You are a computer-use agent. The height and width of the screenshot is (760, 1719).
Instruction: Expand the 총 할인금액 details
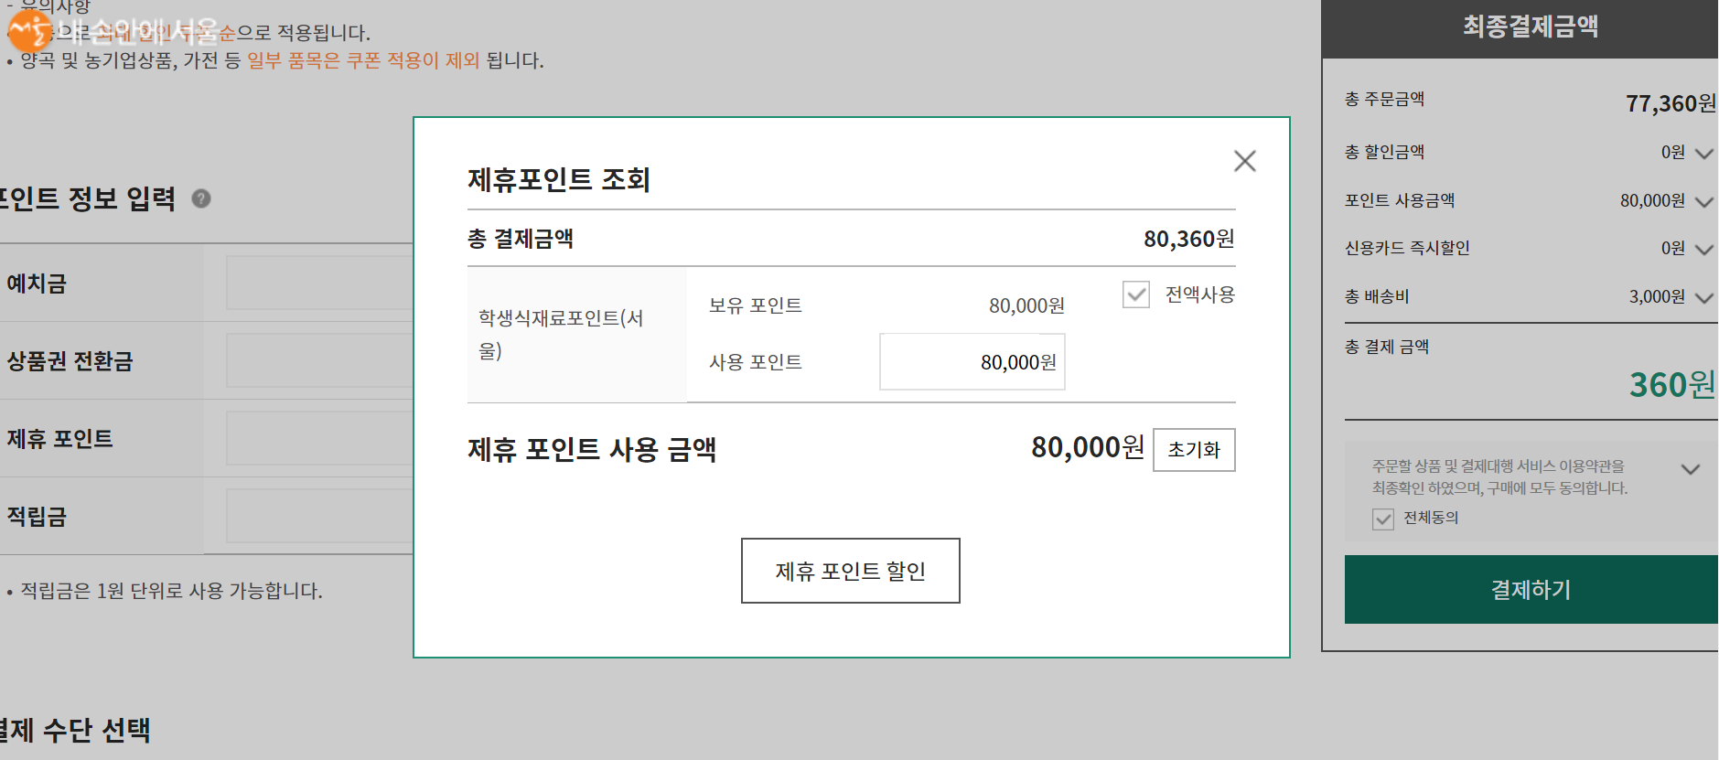click(x=1703, y=154)
